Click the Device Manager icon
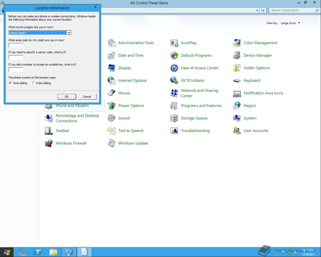Image resolution: width=321 pixels, height=257 pixels. (x=237, y=55)
